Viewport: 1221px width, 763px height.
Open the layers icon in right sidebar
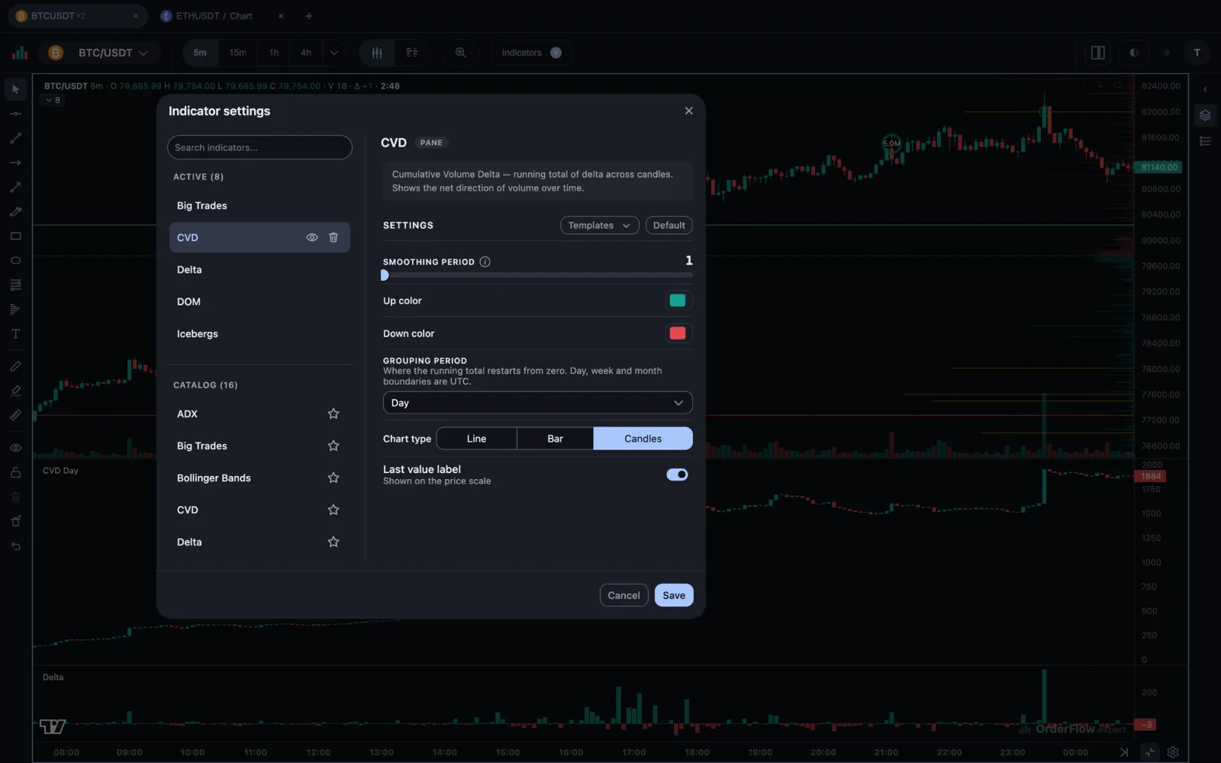click(x=1205, y=116)
